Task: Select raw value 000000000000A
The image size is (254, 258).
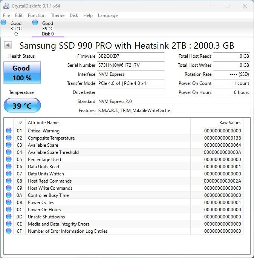Action: [x=223, y=152]
